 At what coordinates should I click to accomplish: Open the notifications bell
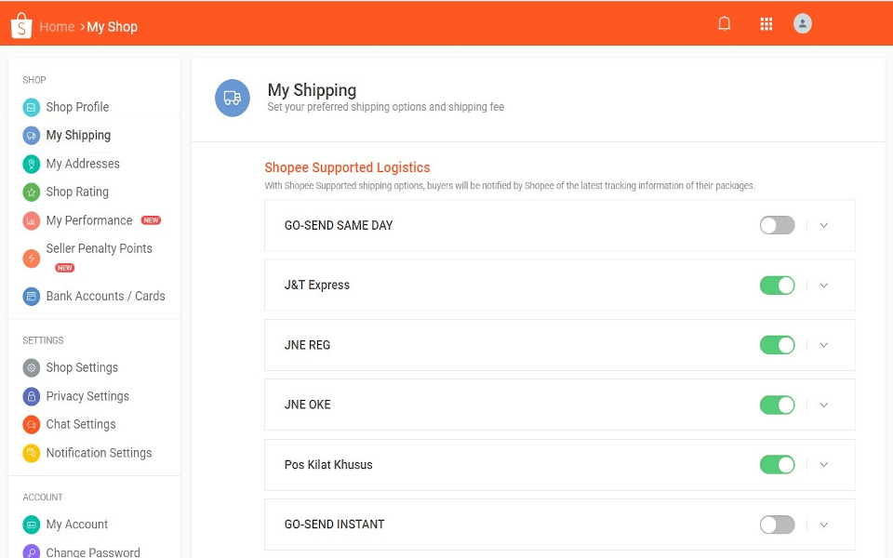point(724,23)
